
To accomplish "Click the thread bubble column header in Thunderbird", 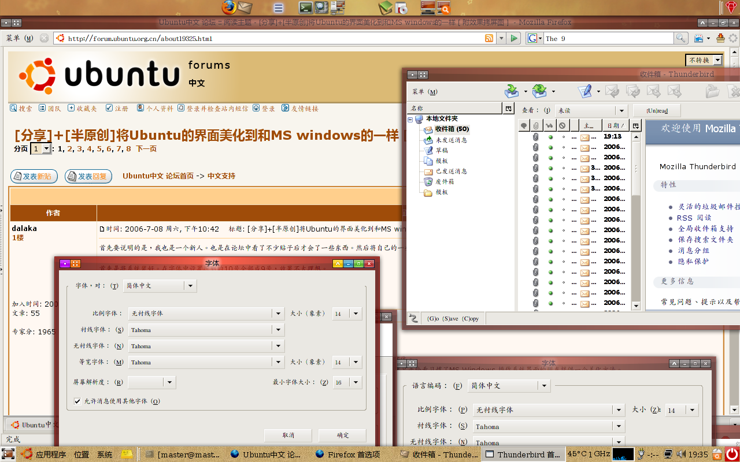I will [x=524, y=125].
